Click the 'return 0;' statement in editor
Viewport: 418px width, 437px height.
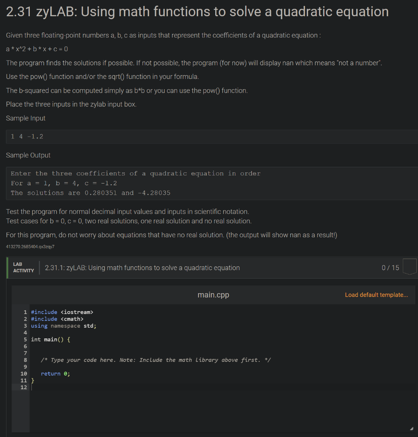55,373
